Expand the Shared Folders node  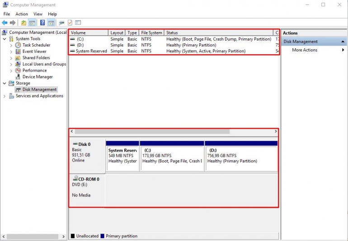[x=11, y=58]
